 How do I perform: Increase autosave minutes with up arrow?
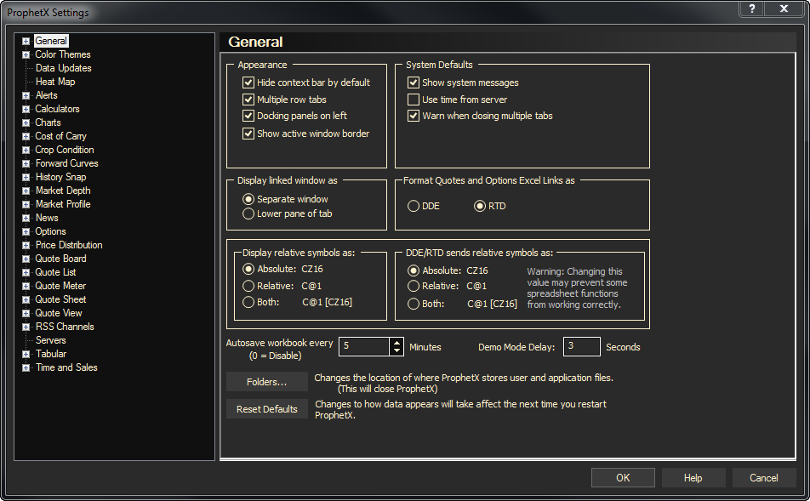[396, 343]
